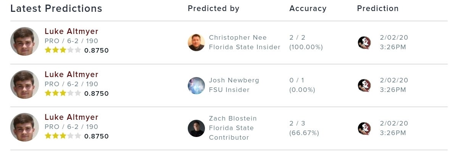Viewport: 458px width, 153px height.
Task: Click the star rating in third row
Action: point(63,136)
